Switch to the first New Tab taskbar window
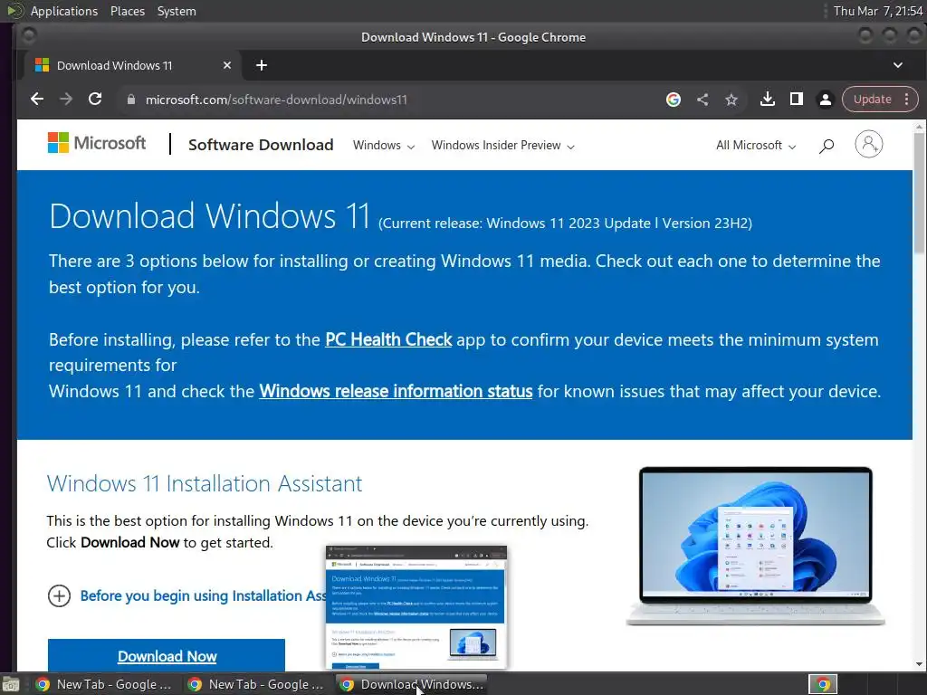 pyautogui.click(x=103, y=684)
